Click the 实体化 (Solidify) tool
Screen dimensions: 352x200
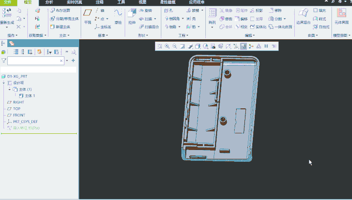258,27
